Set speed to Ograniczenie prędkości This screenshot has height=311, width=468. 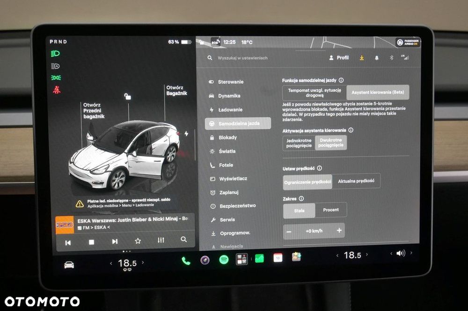307,182
